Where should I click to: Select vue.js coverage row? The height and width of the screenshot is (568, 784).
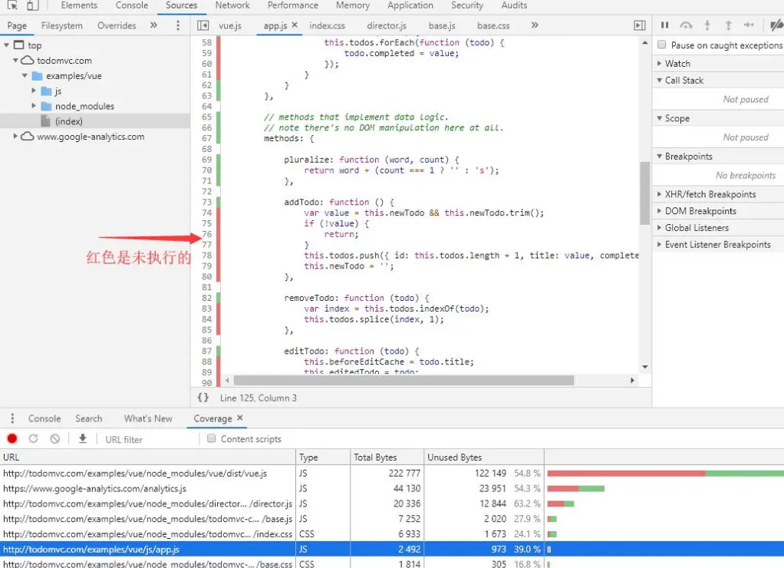point(392,473)
